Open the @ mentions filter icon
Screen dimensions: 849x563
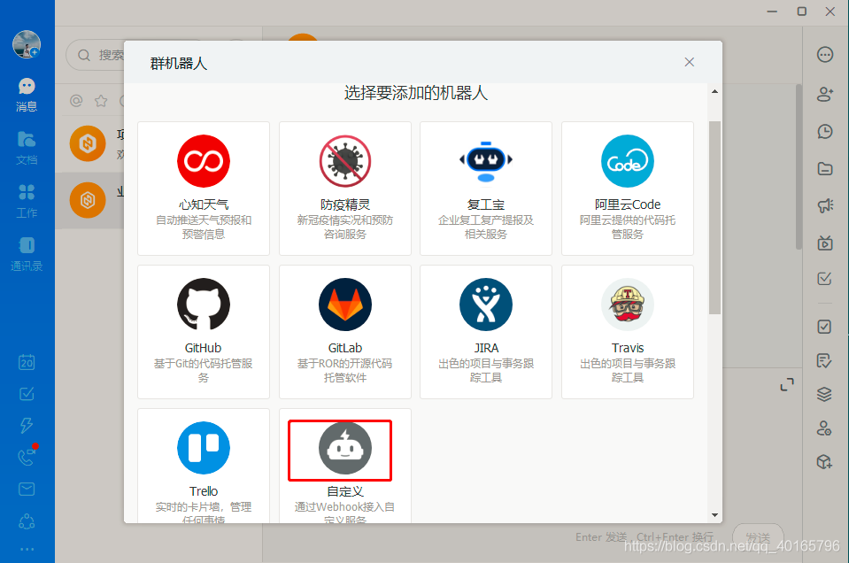tap(76, 101)
